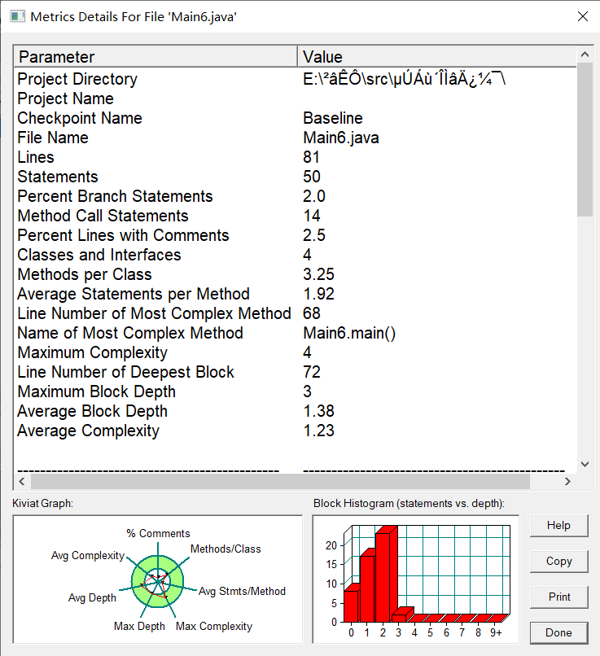Copy the metrics with the Copy button
This screenshot has height=656, width=600.
pos(559,561)
